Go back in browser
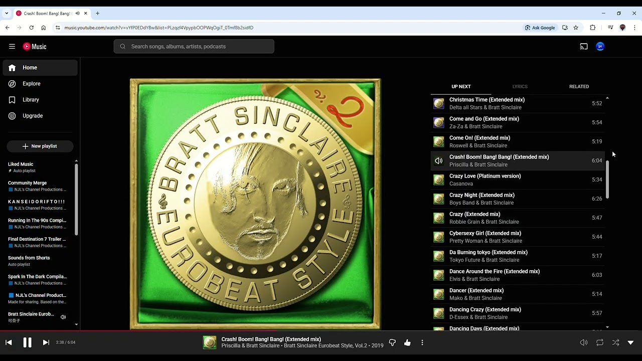The image size is (642, 361). [x=8, y=28]
